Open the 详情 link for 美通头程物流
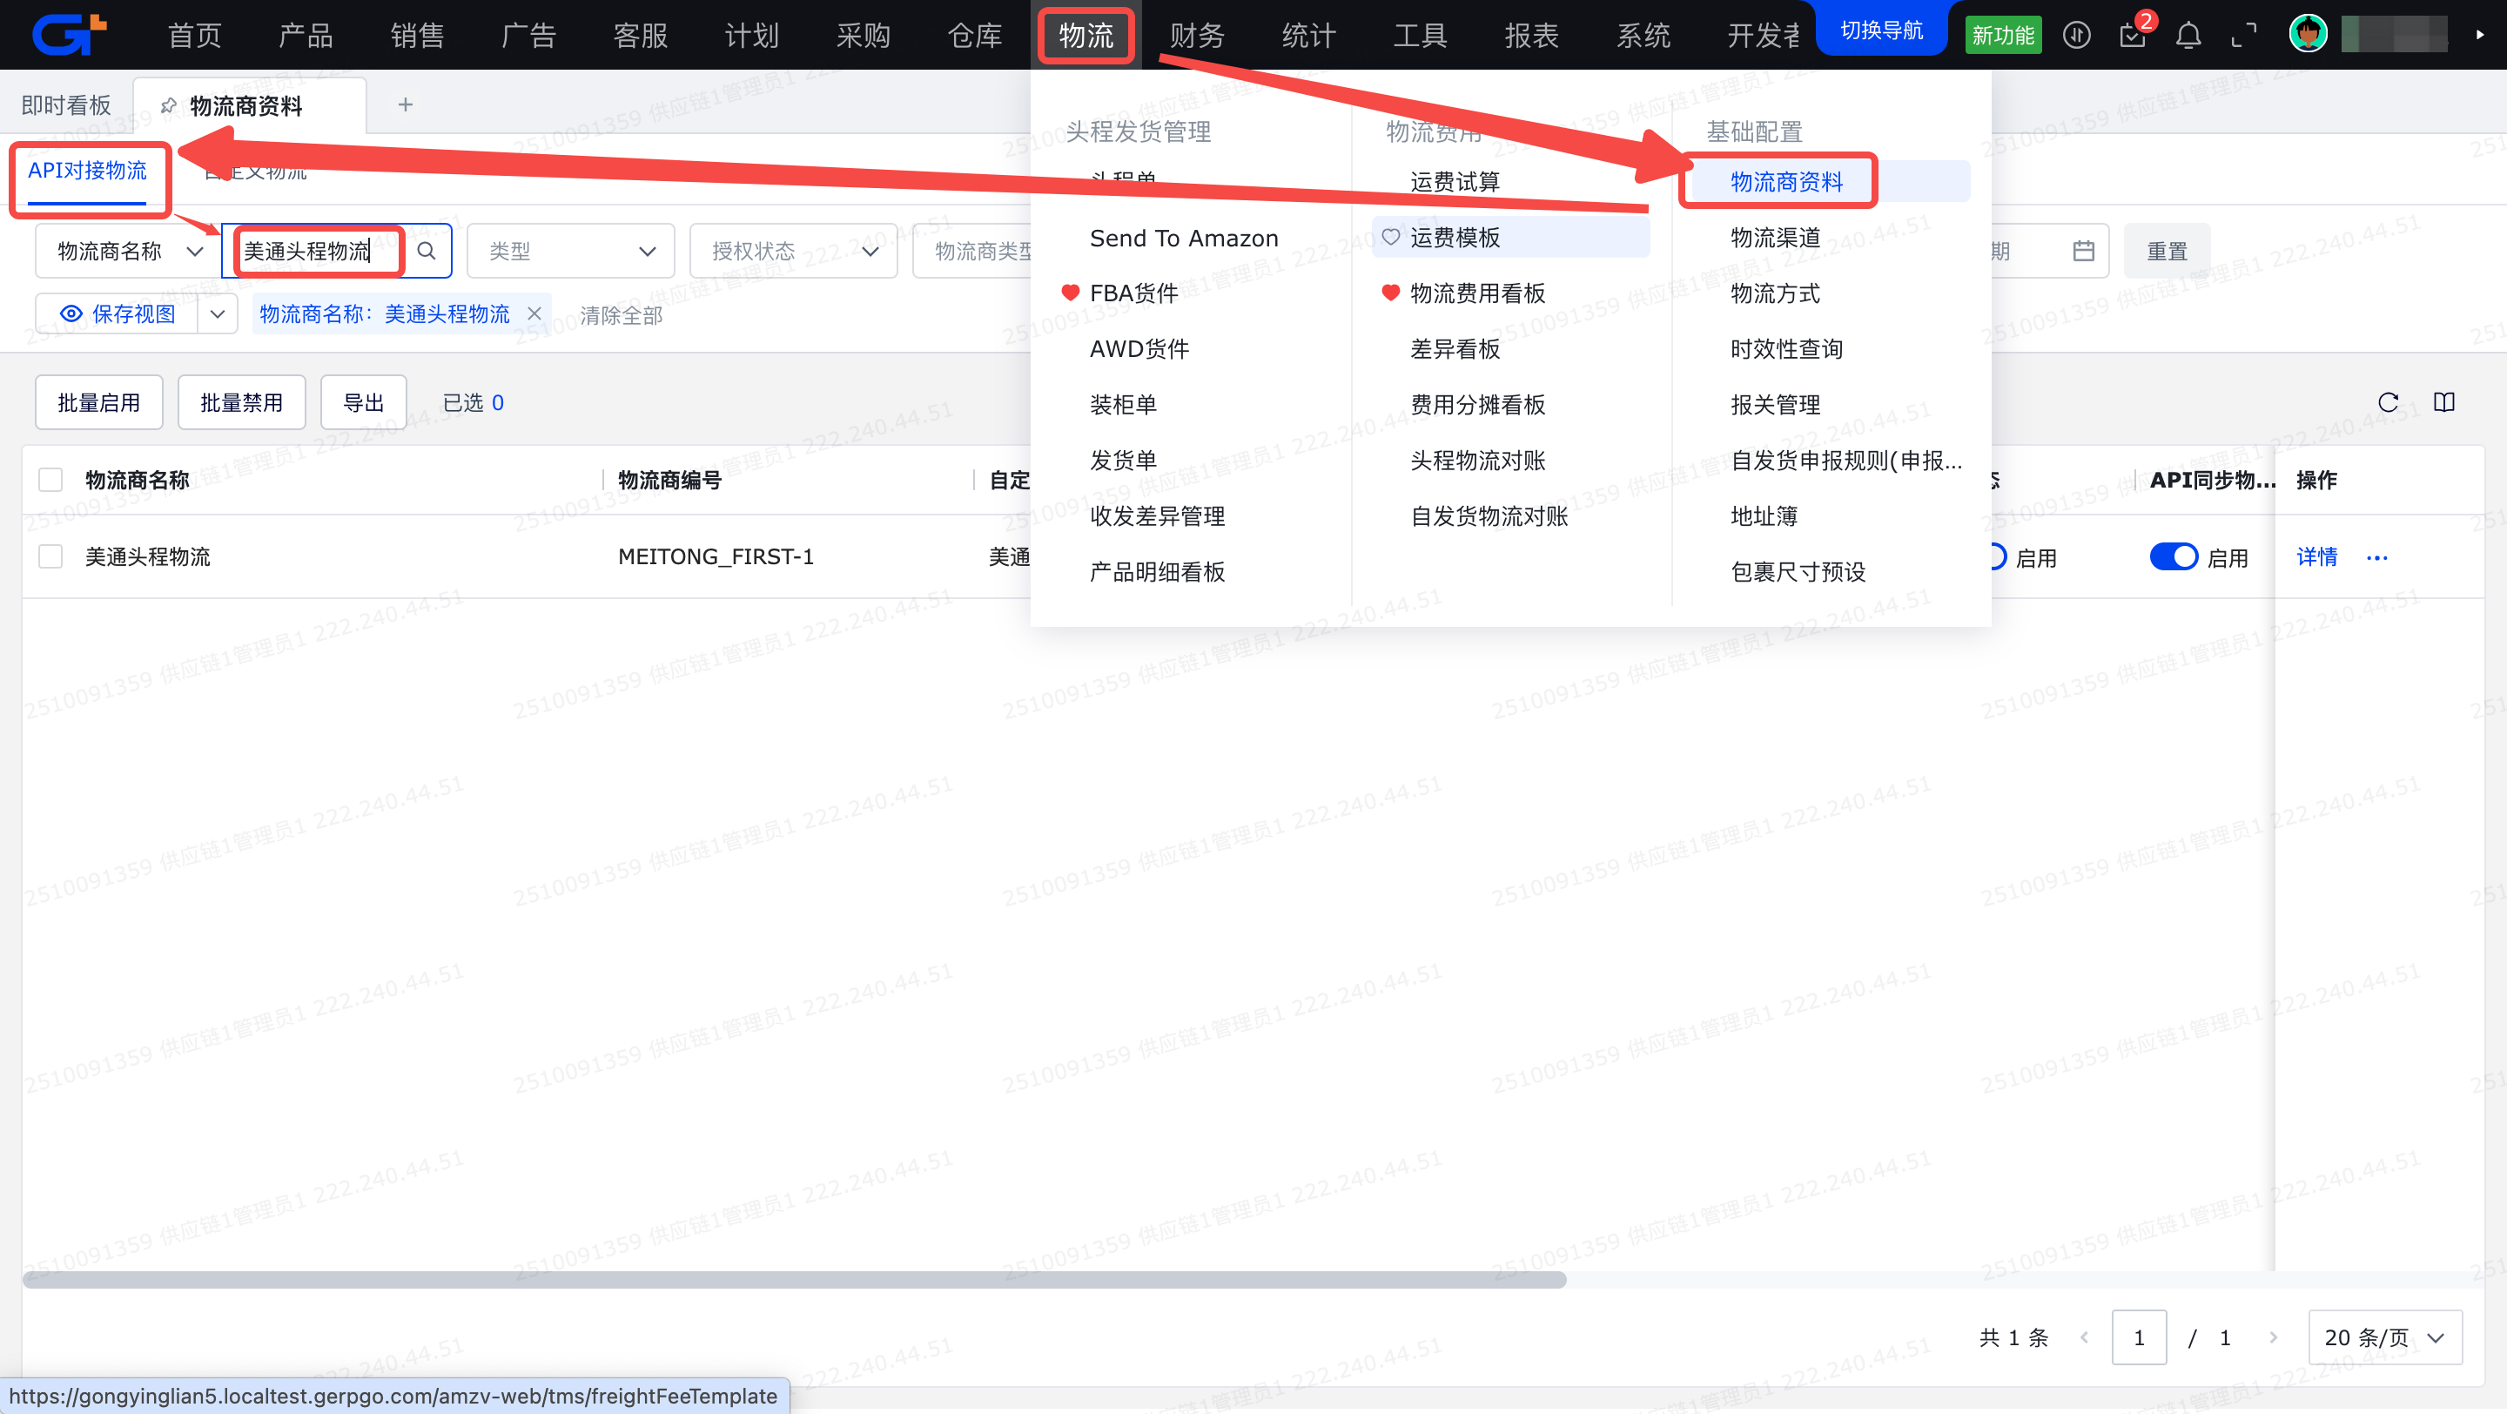Viewport: 2507px width, 1414px height. 2316,556
